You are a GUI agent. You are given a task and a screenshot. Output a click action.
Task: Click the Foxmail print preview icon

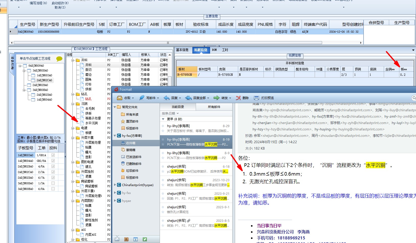coord(256,98)
